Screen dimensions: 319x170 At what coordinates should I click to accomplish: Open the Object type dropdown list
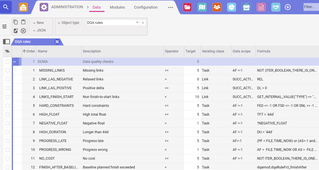tap(137, 23)
